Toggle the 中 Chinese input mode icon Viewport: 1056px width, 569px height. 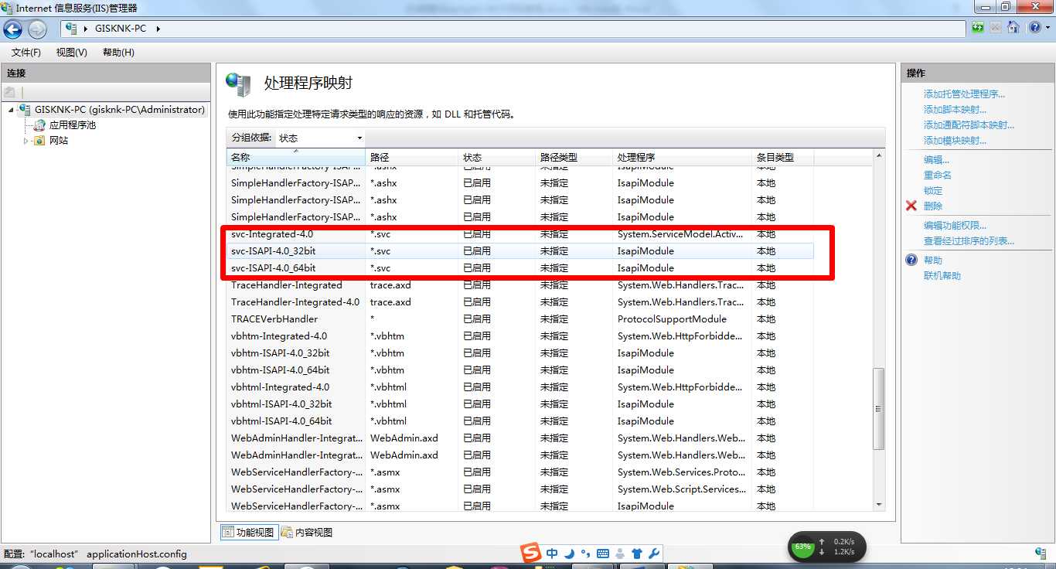[x=552, y=554]
